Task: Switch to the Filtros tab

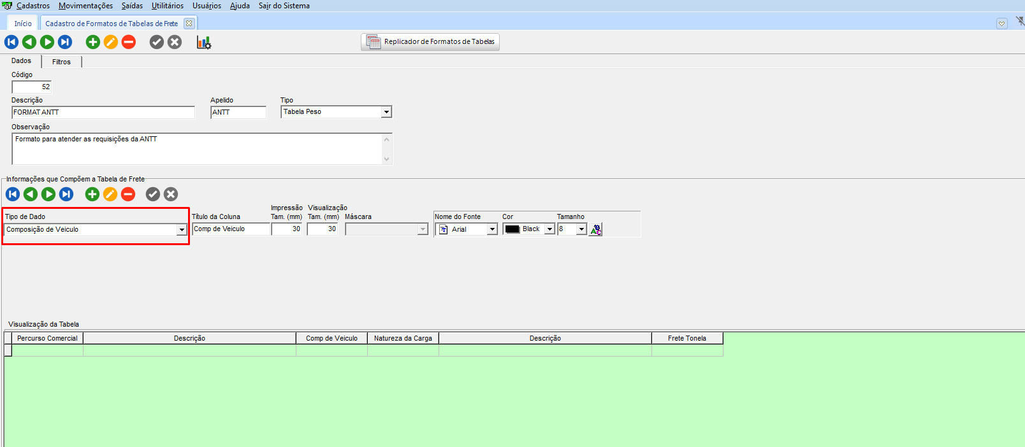Action: click(x=61, y=62)
